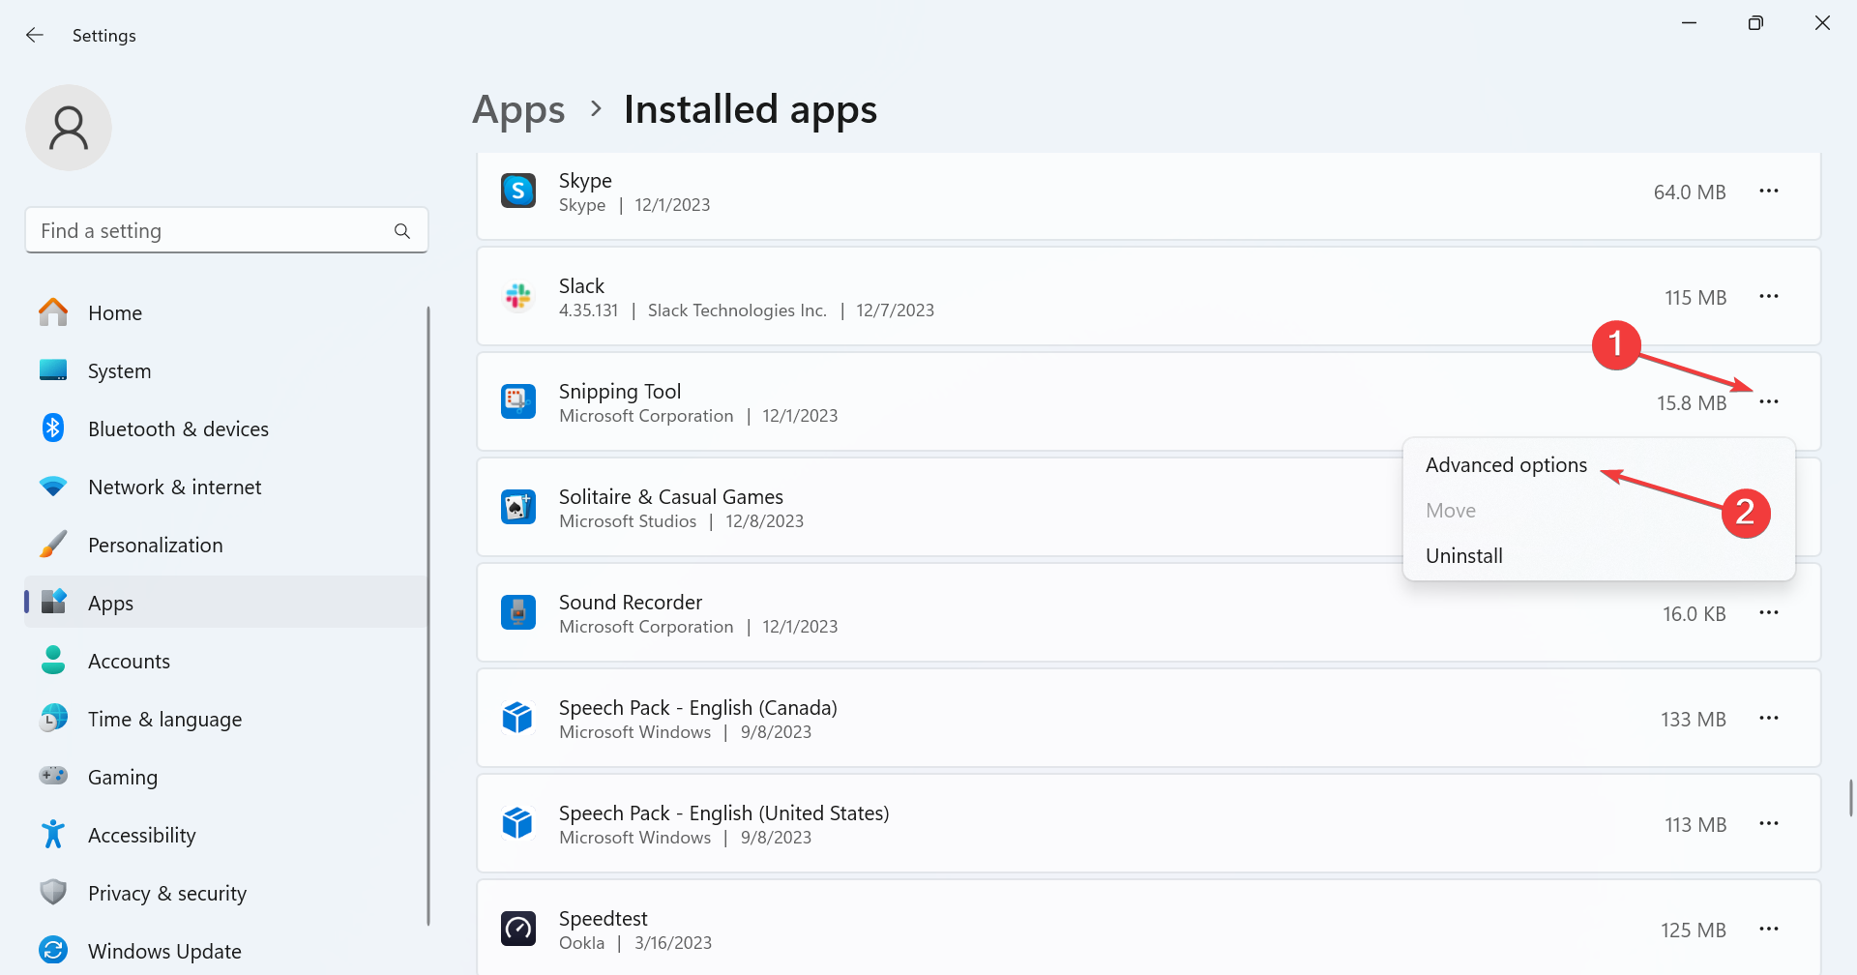Viewport: 1857px width, 975px height.
Task: Click the Network wifi icon
Action: (53, 486)
